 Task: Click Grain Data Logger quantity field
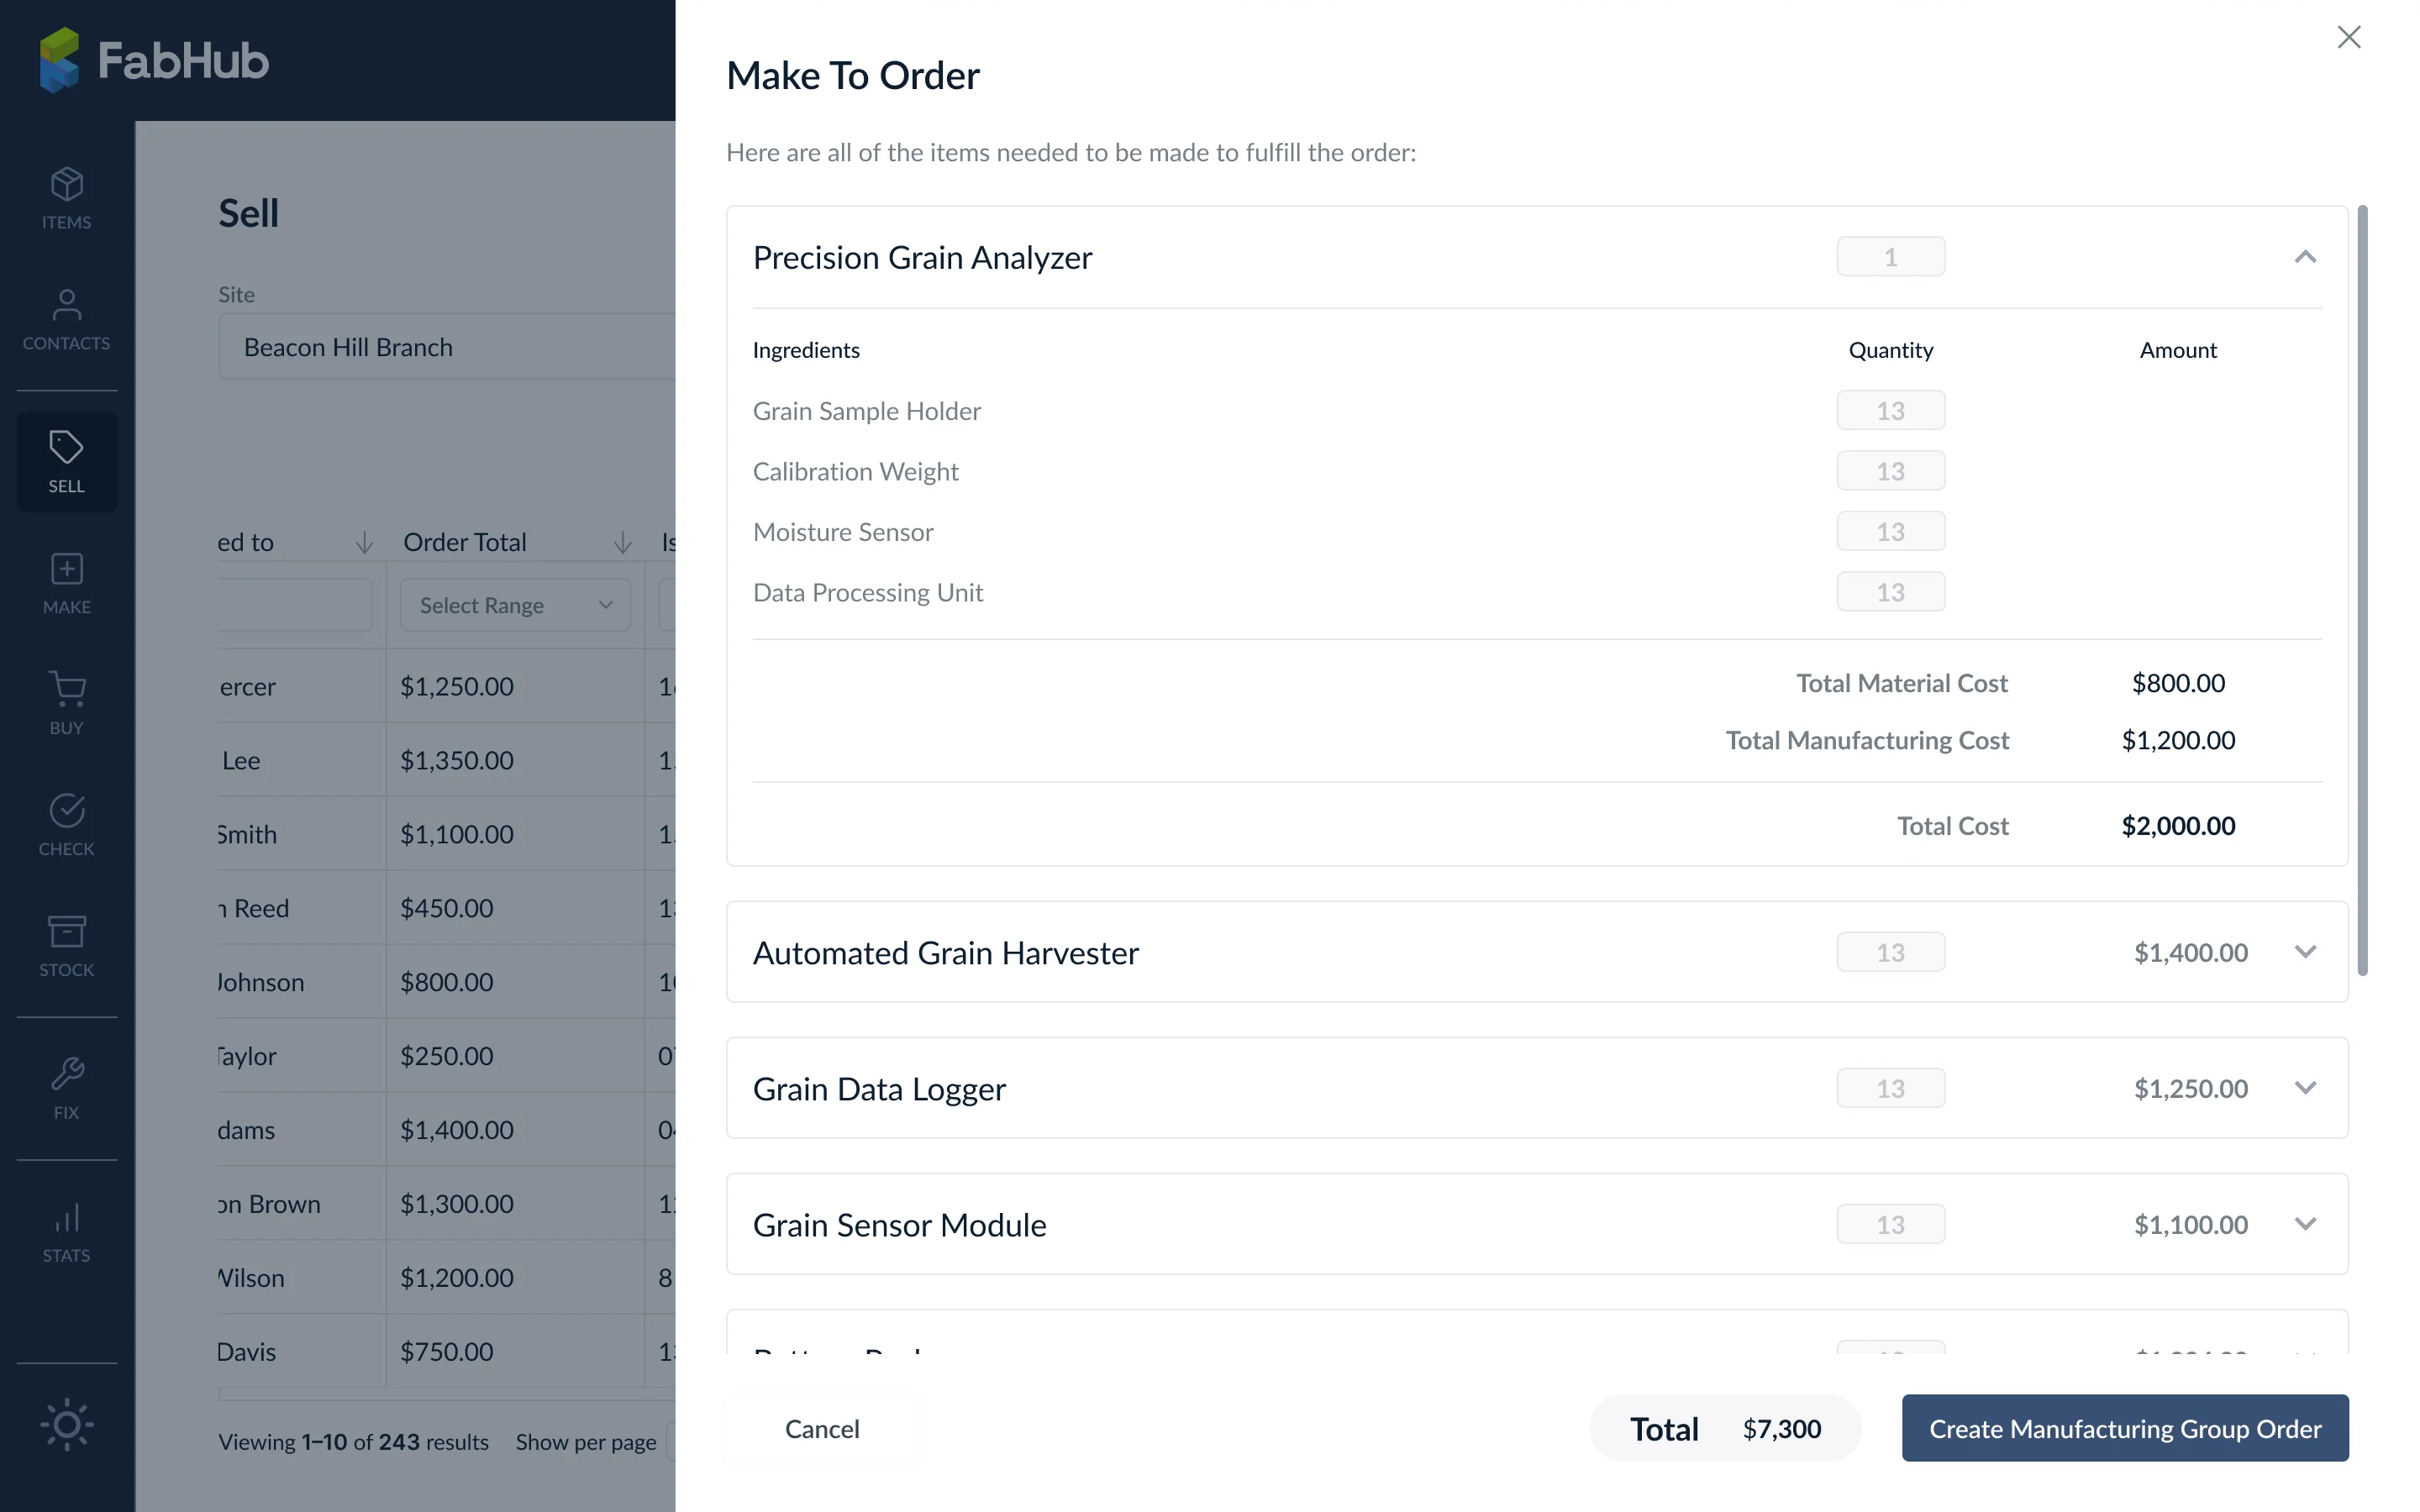click(x=1890, y=1088)
